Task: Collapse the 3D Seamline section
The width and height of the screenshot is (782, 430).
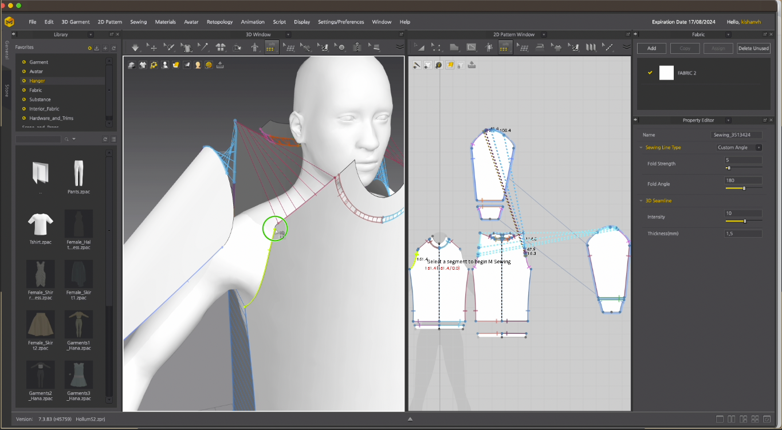Action: tap(641, 200)
